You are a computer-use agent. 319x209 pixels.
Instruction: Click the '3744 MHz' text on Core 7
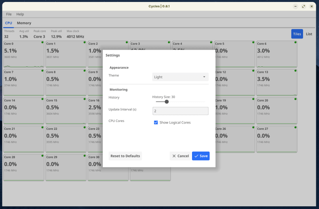coord(11,85)
